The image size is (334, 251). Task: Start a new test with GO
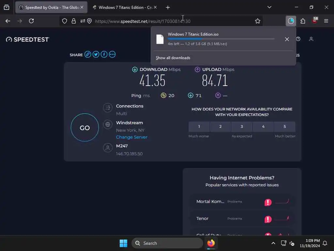85,127
